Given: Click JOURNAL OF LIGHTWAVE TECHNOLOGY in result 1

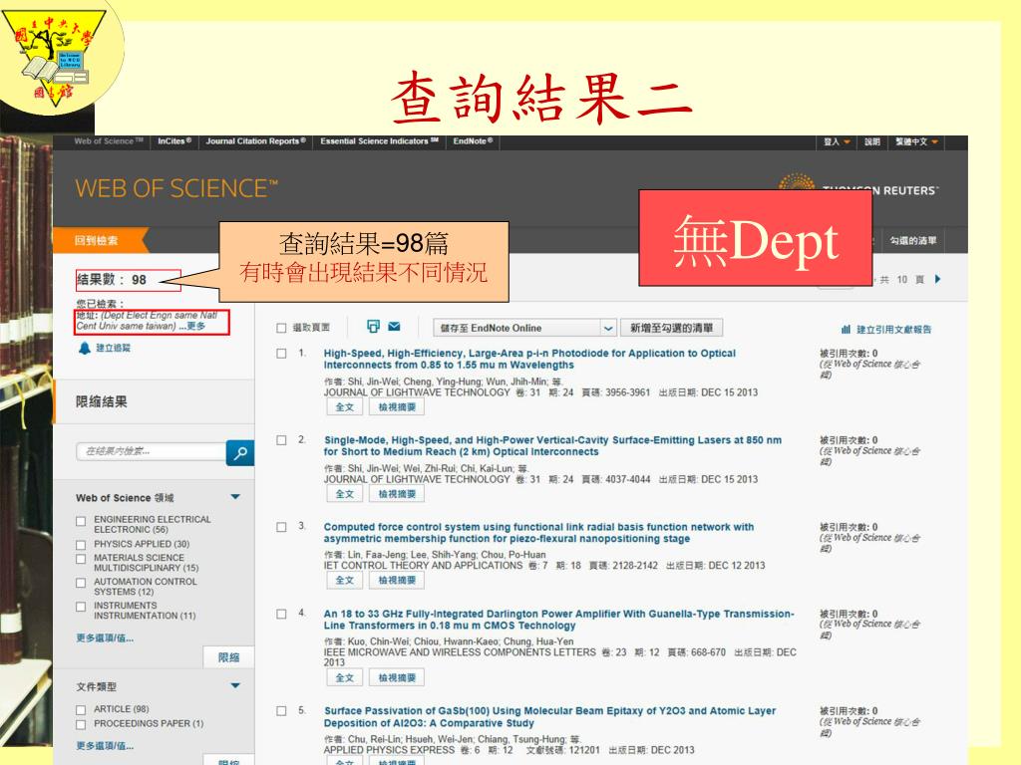Looking at the screenshot, I should (x=417, y=392).
